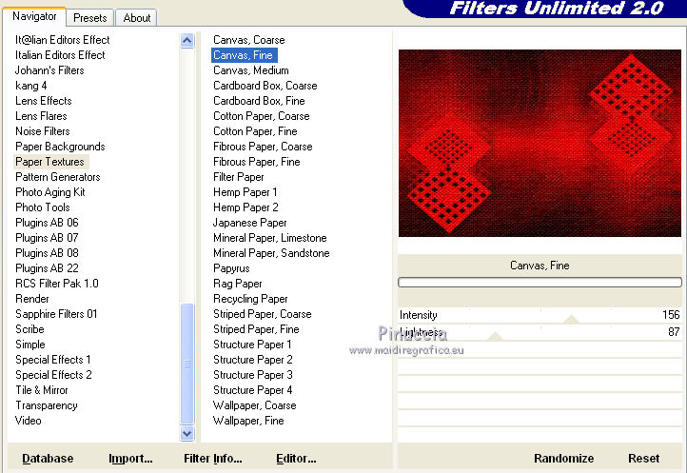Select the Pattern Generators category

[x=58, y=177]
